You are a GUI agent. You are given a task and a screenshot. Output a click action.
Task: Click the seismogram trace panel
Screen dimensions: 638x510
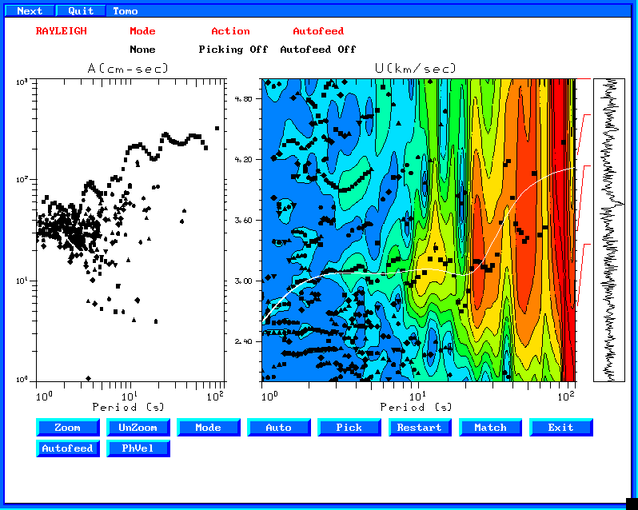pyautogui.click(x=608, y=230)
